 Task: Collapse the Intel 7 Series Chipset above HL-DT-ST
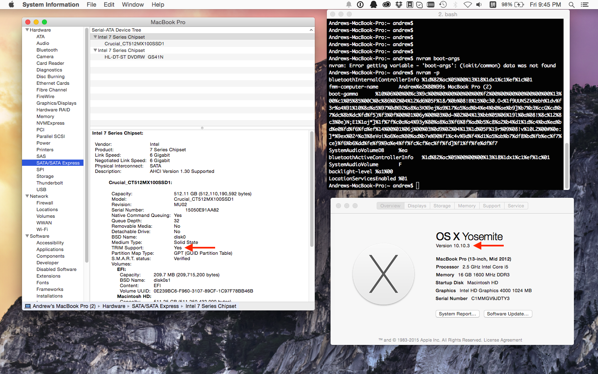click(96, 50)
